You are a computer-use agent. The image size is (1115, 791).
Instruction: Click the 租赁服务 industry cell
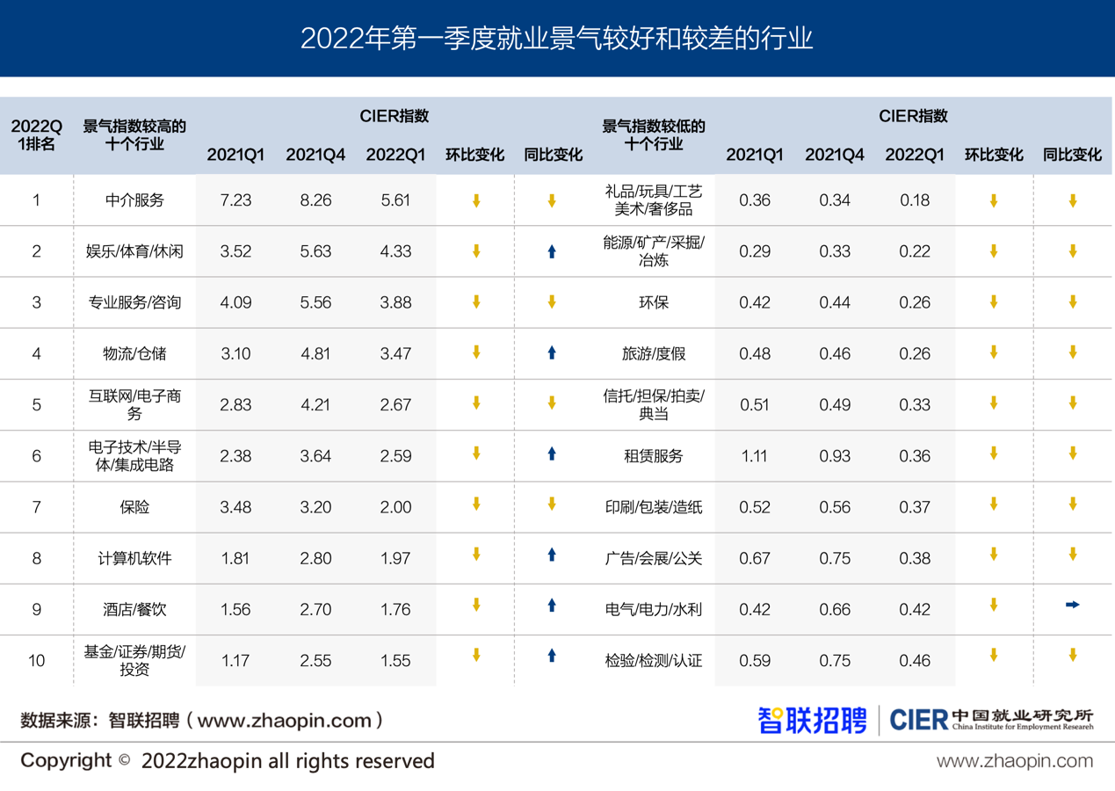point(654,456)
